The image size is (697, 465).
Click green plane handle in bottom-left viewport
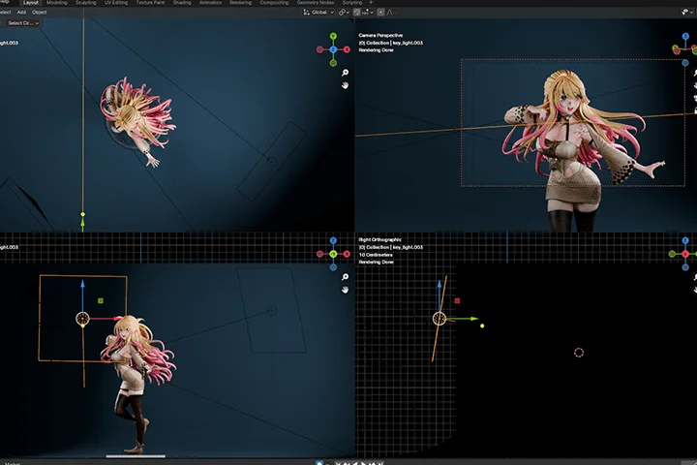point(101,301)
